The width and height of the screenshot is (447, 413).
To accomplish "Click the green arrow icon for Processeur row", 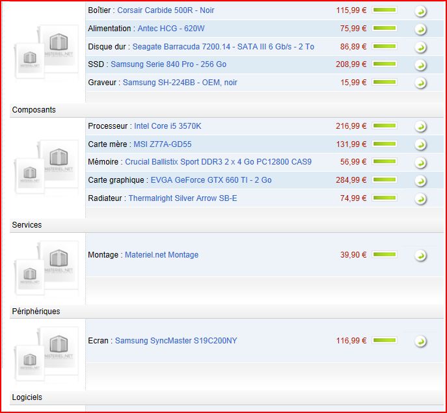I will click(420, 127).
